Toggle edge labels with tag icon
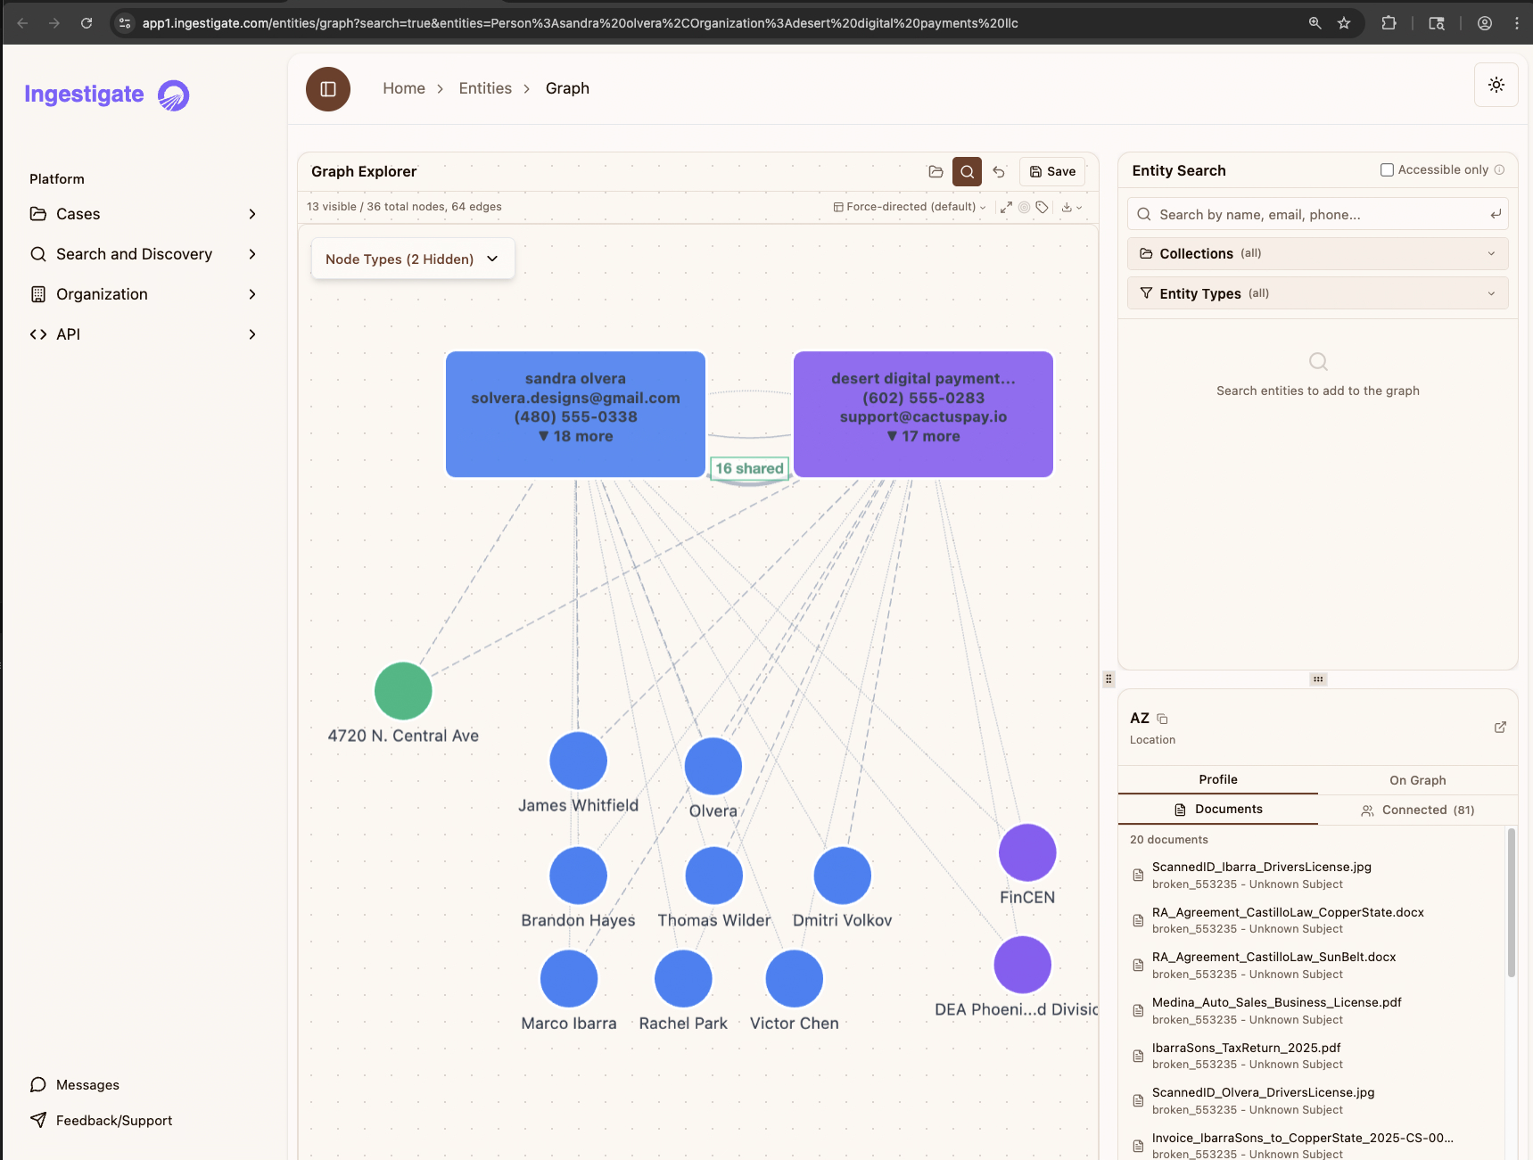The image size is (1533, 1160). pos(1042,207)
